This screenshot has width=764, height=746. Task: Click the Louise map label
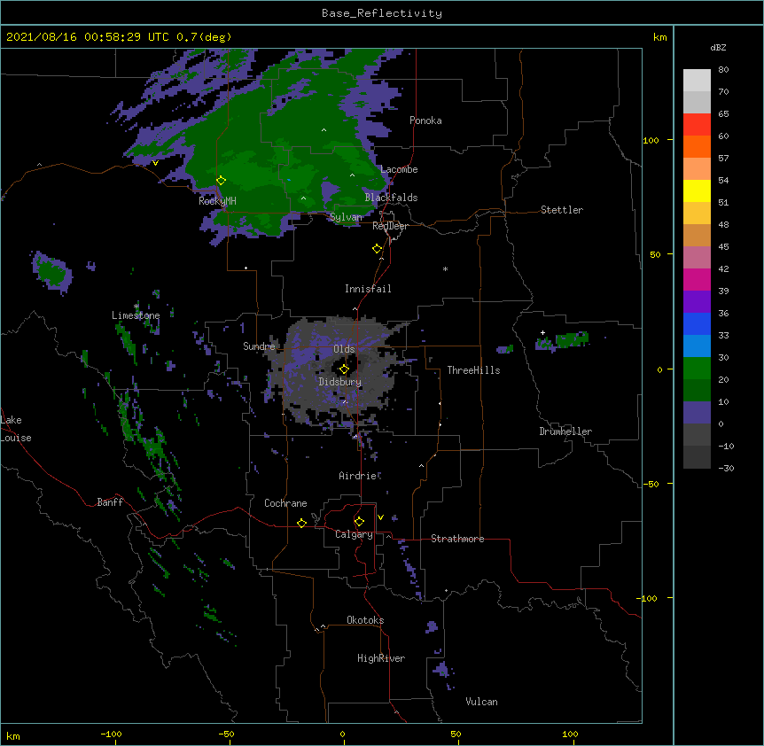coord(16,438)
